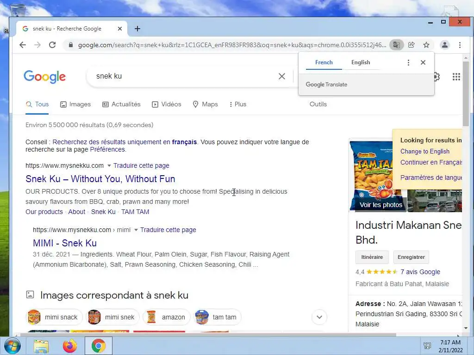
Task: Open 'Our products' sitelink
Action: coord(44,212)
